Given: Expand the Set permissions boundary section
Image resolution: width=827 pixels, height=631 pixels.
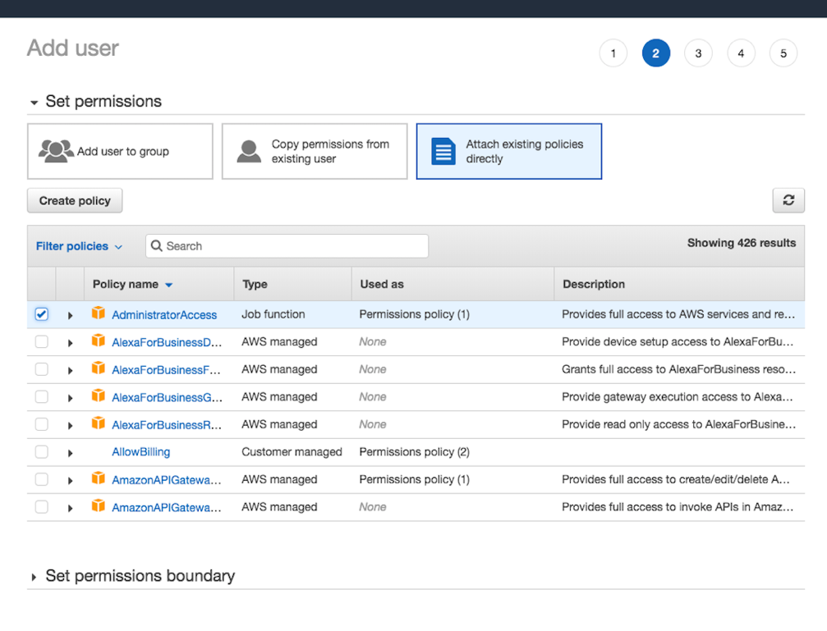Looking at the screenshot, I should [x=34, y=577].
